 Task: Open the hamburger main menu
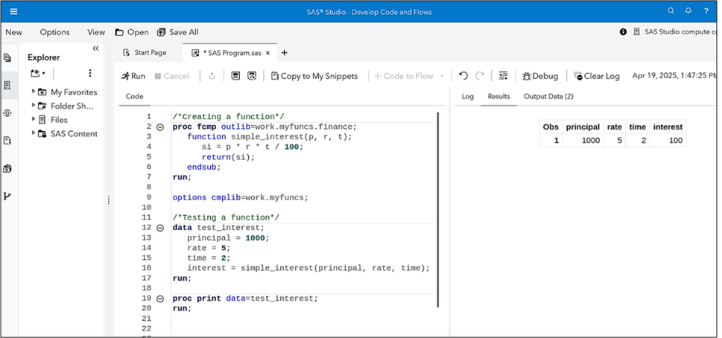click(14, 12)
